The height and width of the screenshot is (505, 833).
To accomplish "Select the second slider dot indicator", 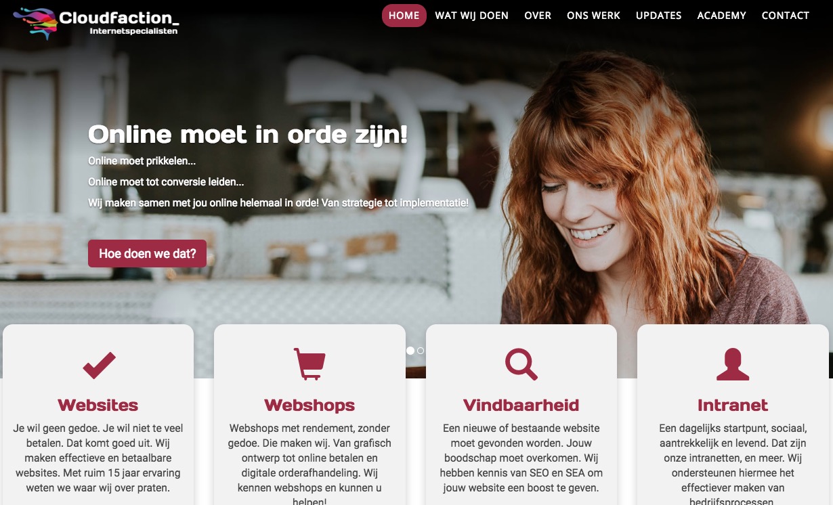I will tap(421, 351).
